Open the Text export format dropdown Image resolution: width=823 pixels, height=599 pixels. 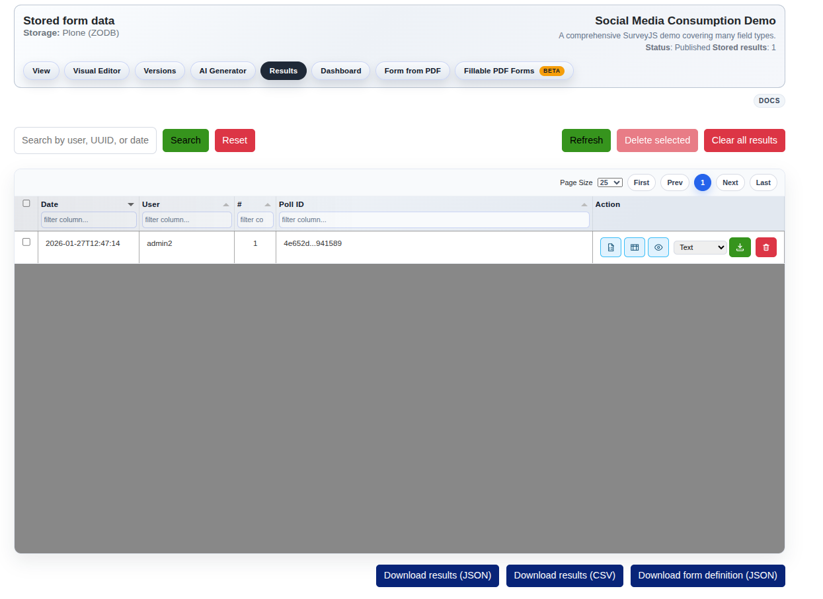click(x=699, y=247)
